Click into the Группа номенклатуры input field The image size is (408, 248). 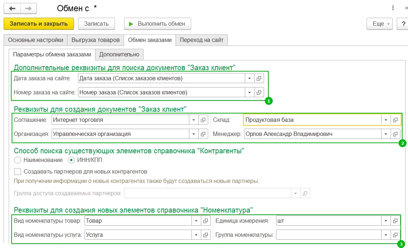(x=328, y=235)
